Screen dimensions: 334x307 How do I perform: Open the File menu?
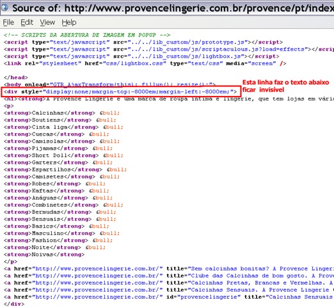[x=8, y=22]
